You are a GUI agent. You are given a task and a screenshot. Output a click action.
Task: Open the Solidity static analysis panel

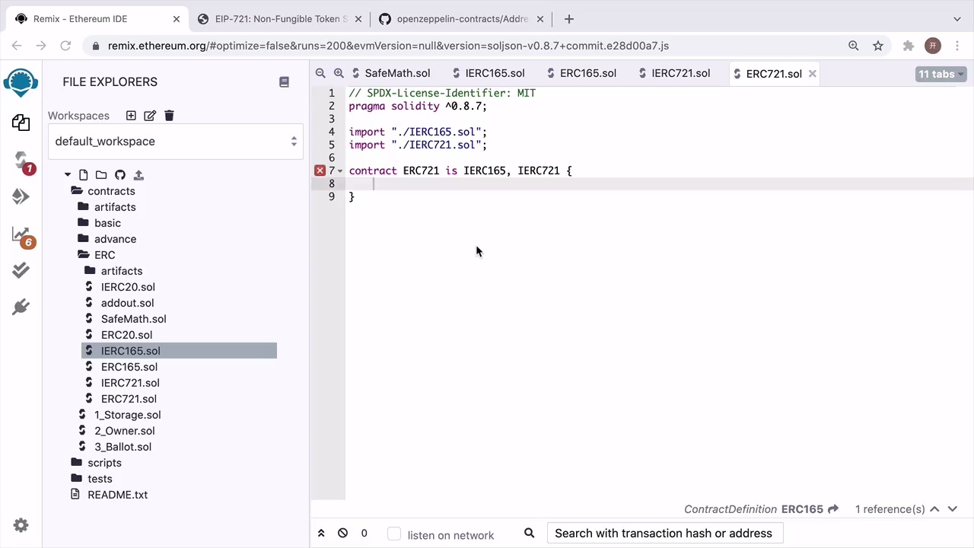[x=21, y=235]
